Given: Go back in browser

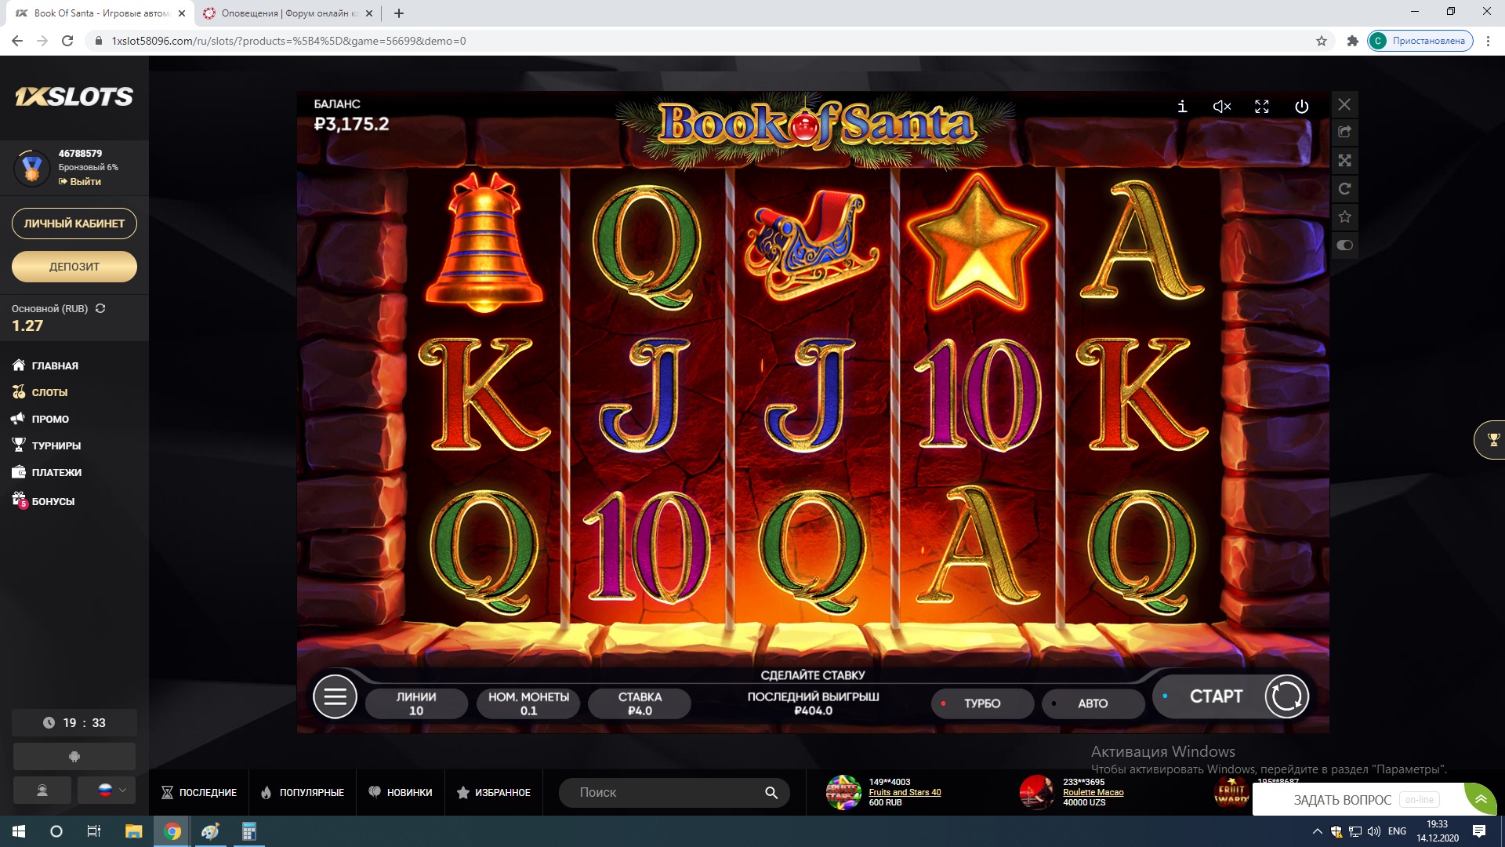Looking at the screenshot, I should 17,41.
